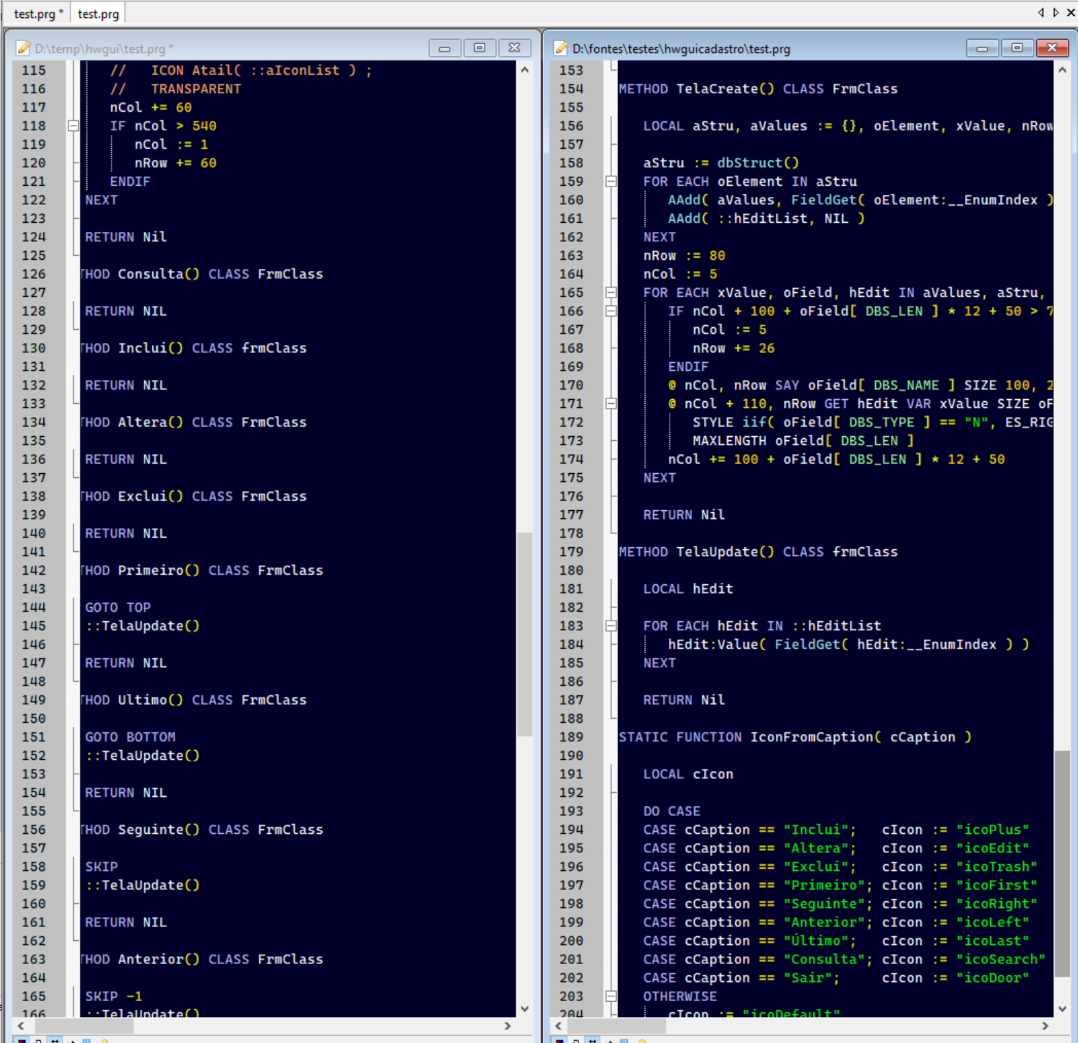Click the pencil document icon of D:\temp\hwgui\test.prg

point(23,48)
